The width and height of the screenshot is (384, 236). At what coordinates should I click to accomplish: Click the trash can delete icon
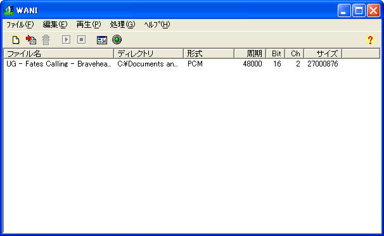pyautogui.click(x=46, y=40)
